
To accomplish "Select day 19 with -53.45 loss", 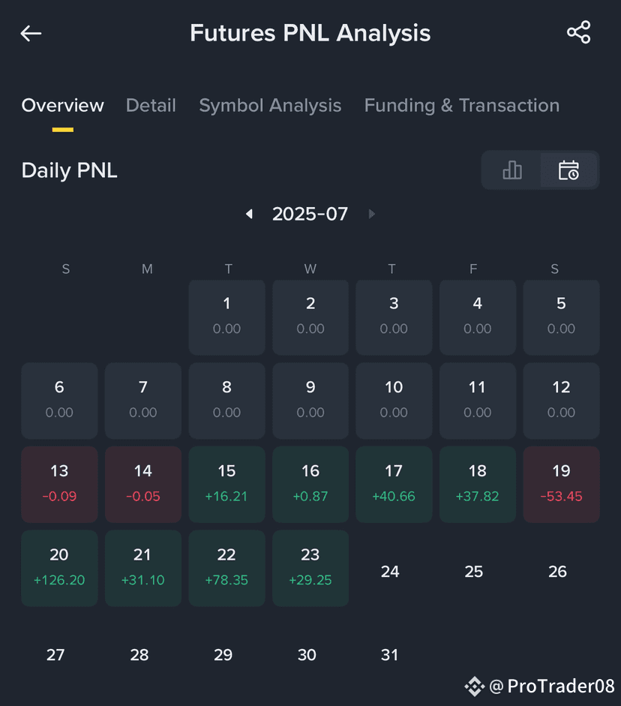I will pyautogui.click(x=561, y=485).
